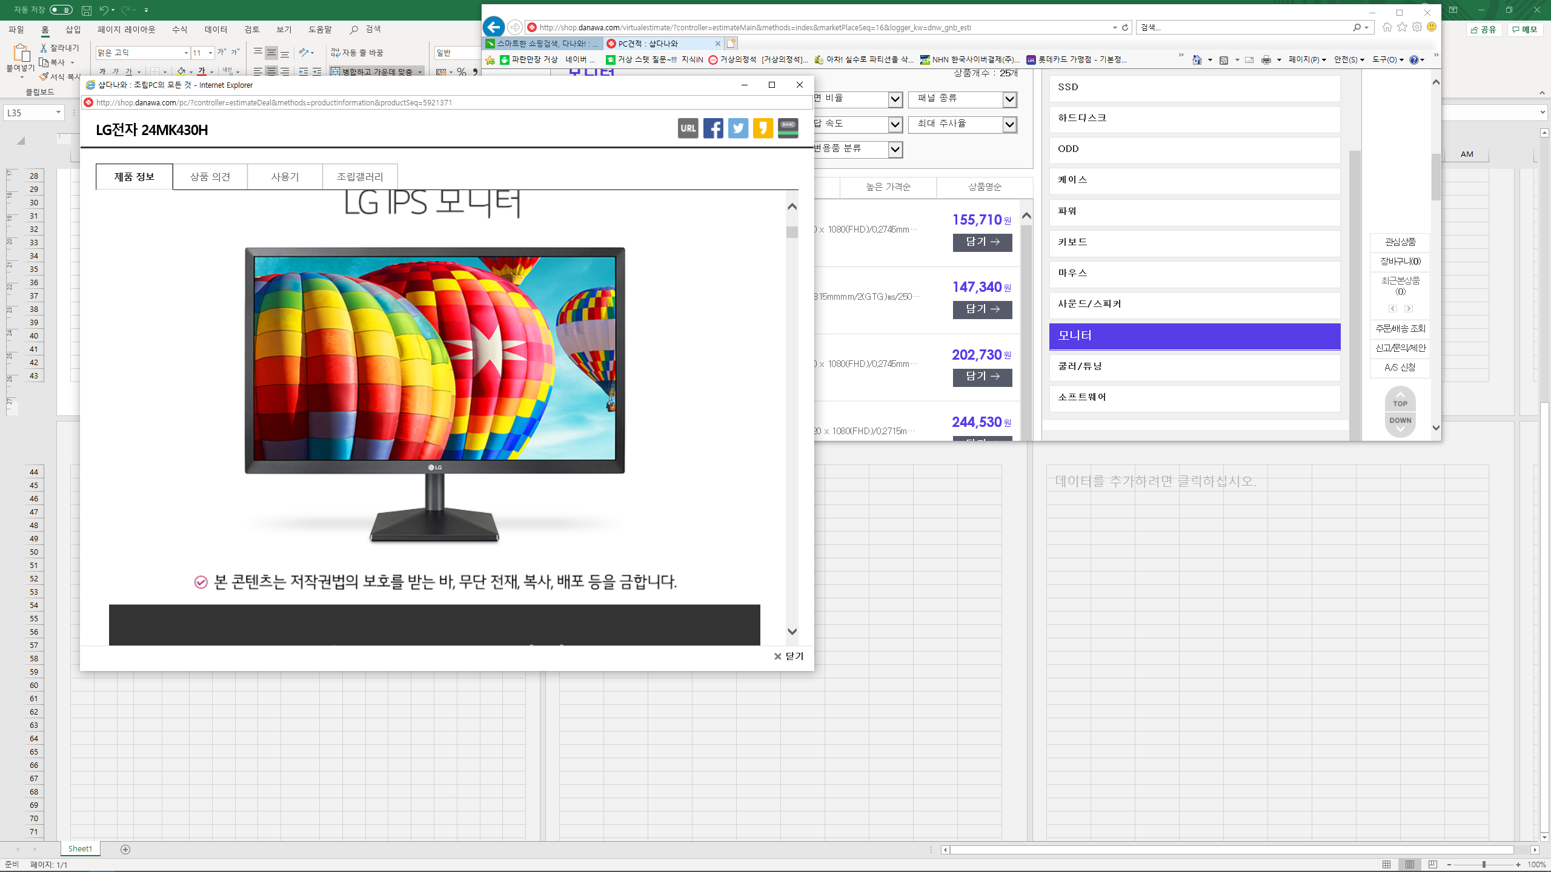Click the add new sheet plus icon
Viewport: 1551px width, 872px height.
(125, 850)
